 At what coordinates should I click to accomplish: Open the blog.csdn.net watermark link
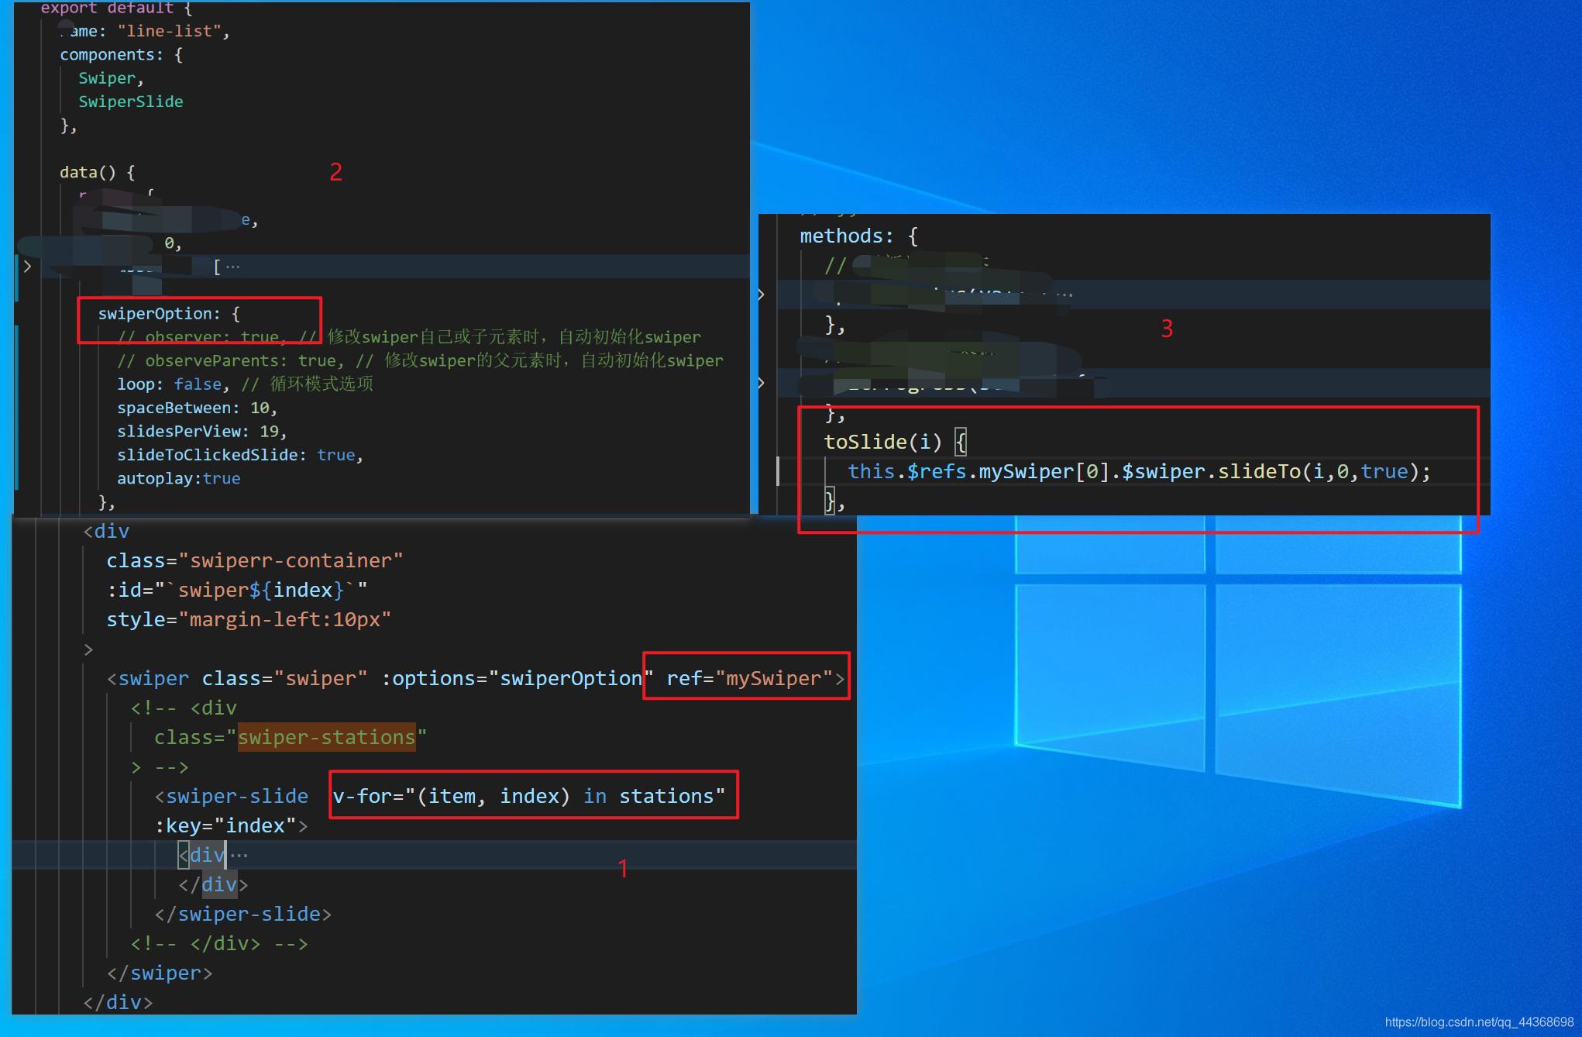1478,1022
